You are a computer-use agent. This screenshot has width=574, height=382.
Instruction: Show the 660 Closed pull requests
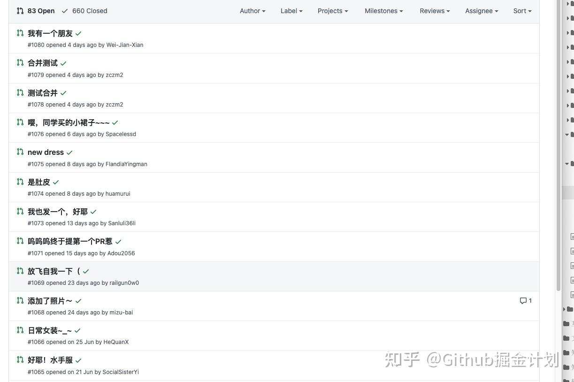[84, 11]
